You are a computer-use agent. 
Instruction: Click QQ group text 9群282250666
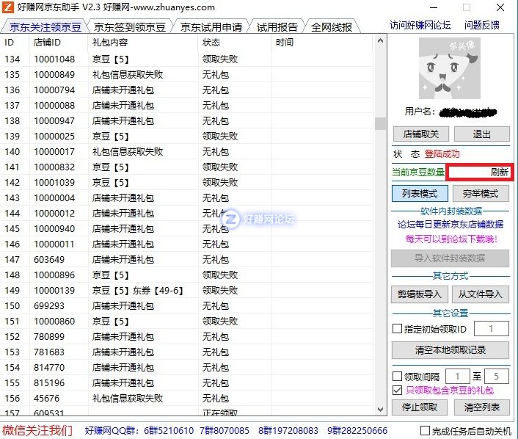(x=357, y=431)
